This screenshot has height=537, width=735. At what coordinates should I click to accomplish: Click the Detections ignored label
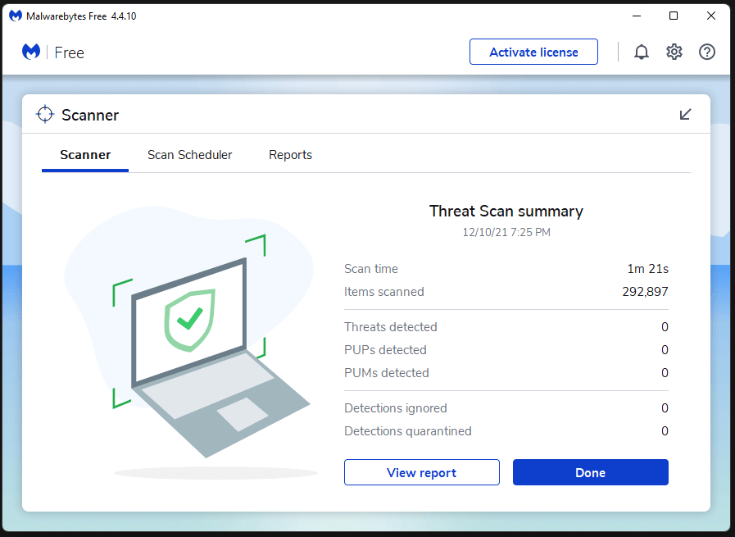click(396, 408)
